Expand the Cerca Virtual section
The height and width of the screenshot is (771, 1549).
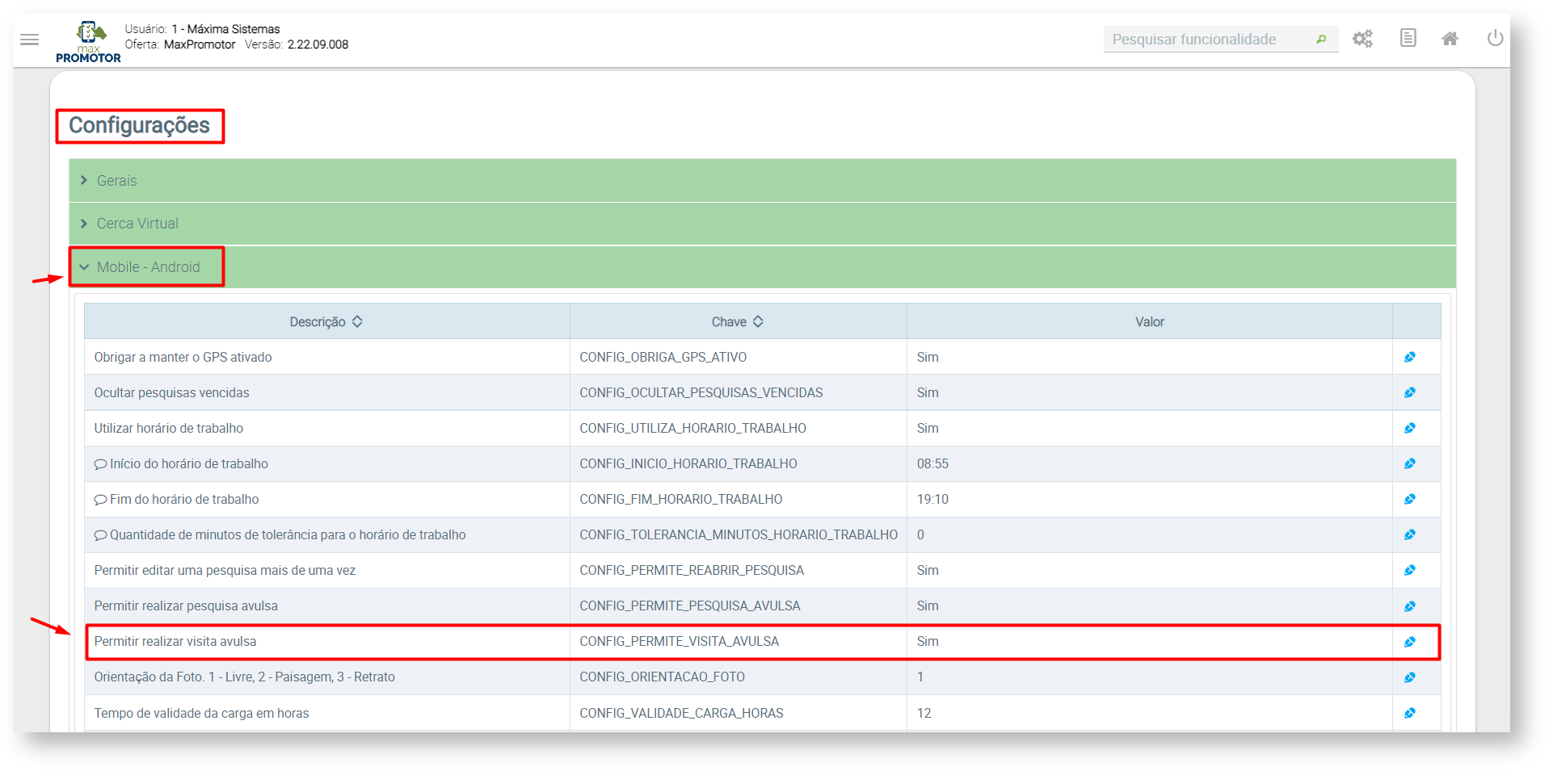[762, 224]
